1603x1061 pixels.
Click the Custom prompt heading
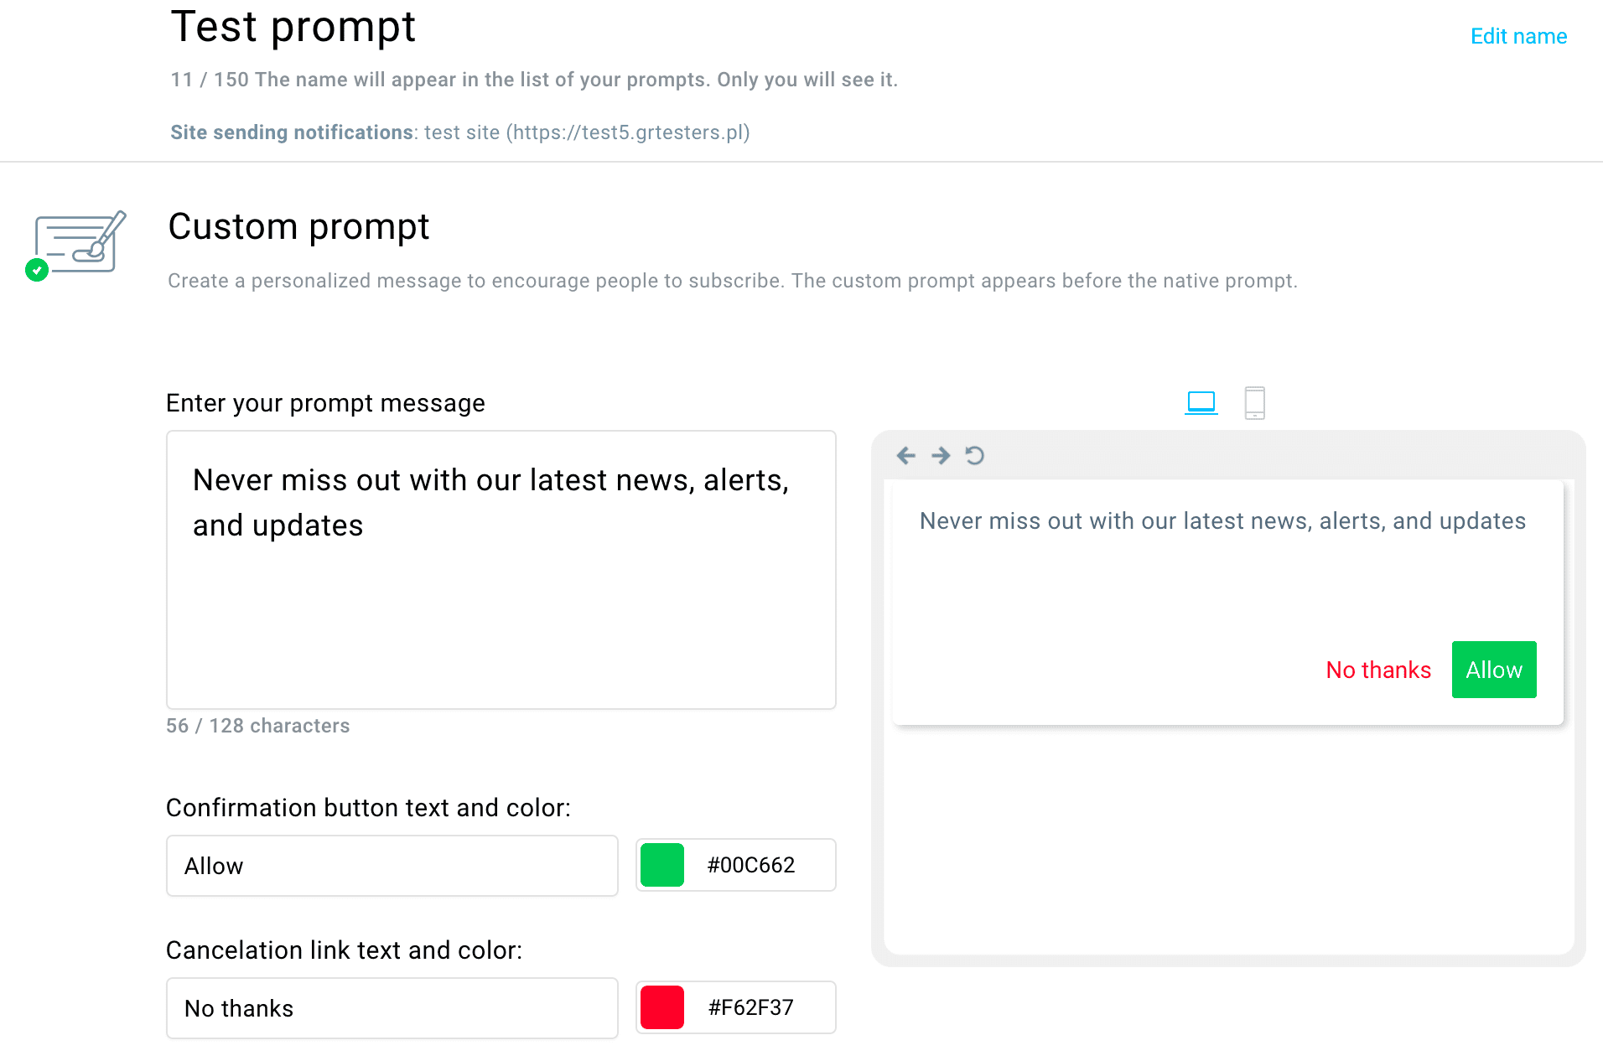click(298, 226)
